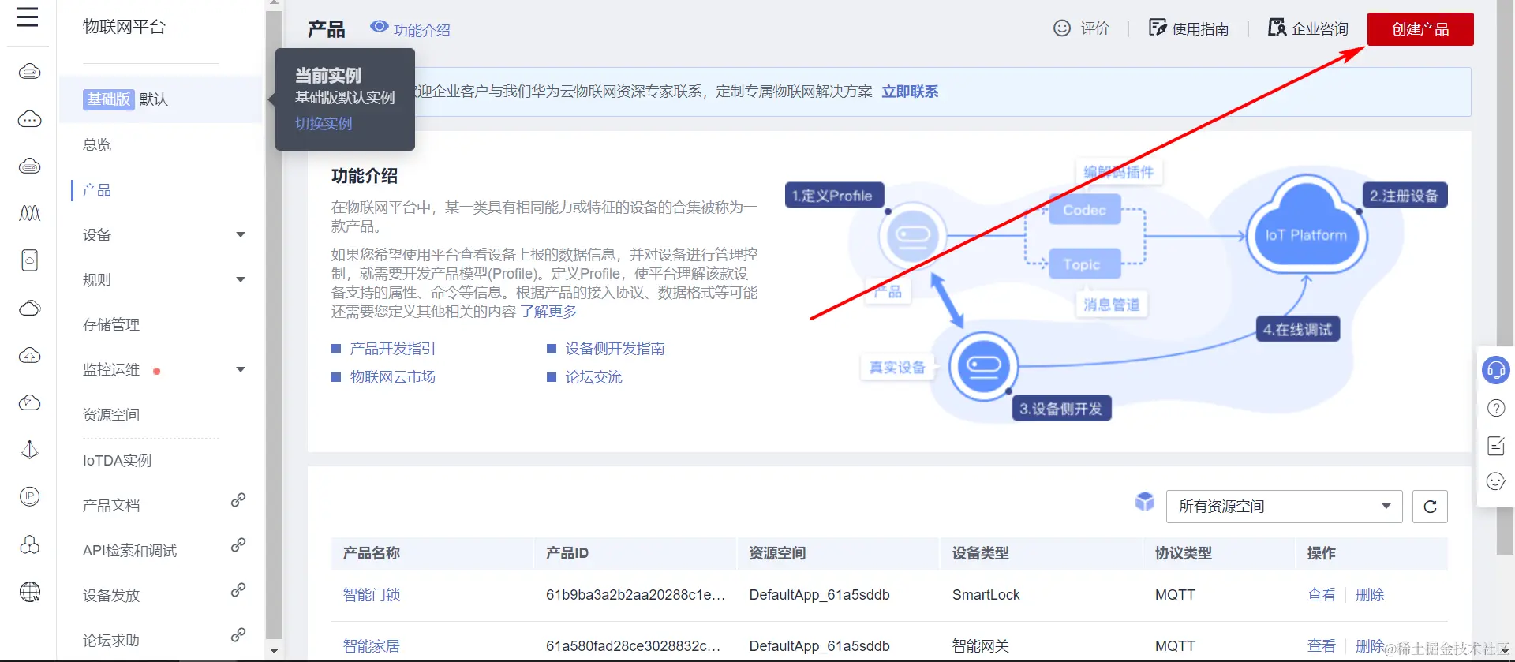
Task: Select 产品 in the side menu
Action: click(x=97, y=190)
